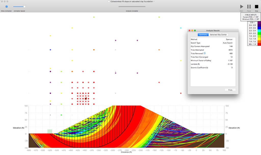
Task: Click the blue 2.4 - 2.6 legend swatch
Action: (x=259, y=28)
